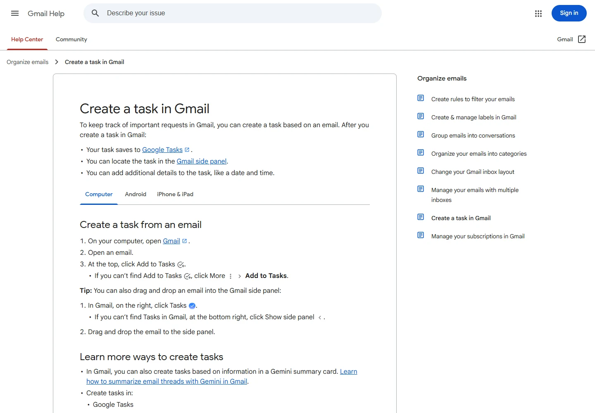Click the Gmail open-in-new-window icon
The width and height of the screenshot is (595, 413).
[582, 39]
